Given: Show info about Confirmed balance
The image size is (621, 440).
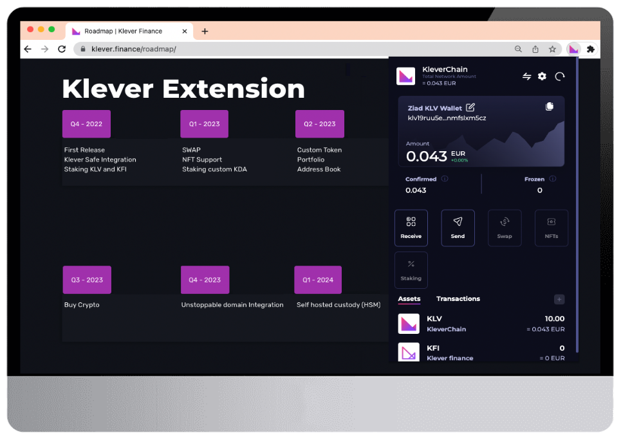Looking at the screenshot, I should click(x=445, y=179).
